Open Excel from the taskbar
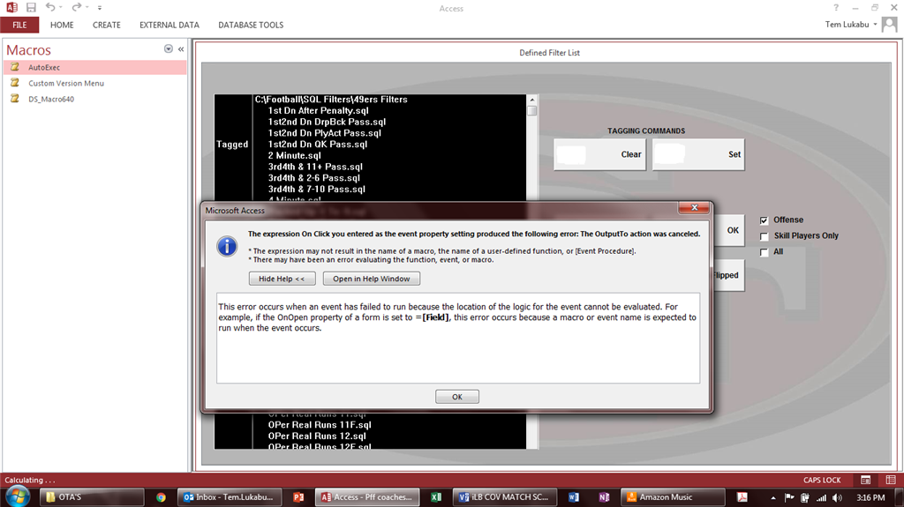The height and width of the screenshot is (507, 904). 436,496
